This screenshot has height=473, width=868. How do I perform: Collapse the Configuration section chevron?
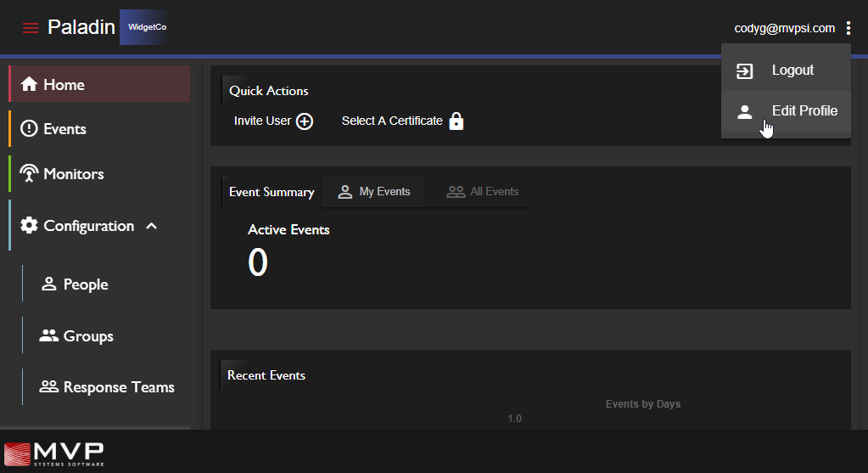[152, 226]
